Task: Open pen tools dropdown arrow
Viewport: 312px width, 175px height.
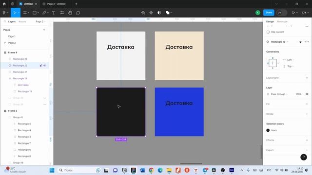Action: (48, 13)
